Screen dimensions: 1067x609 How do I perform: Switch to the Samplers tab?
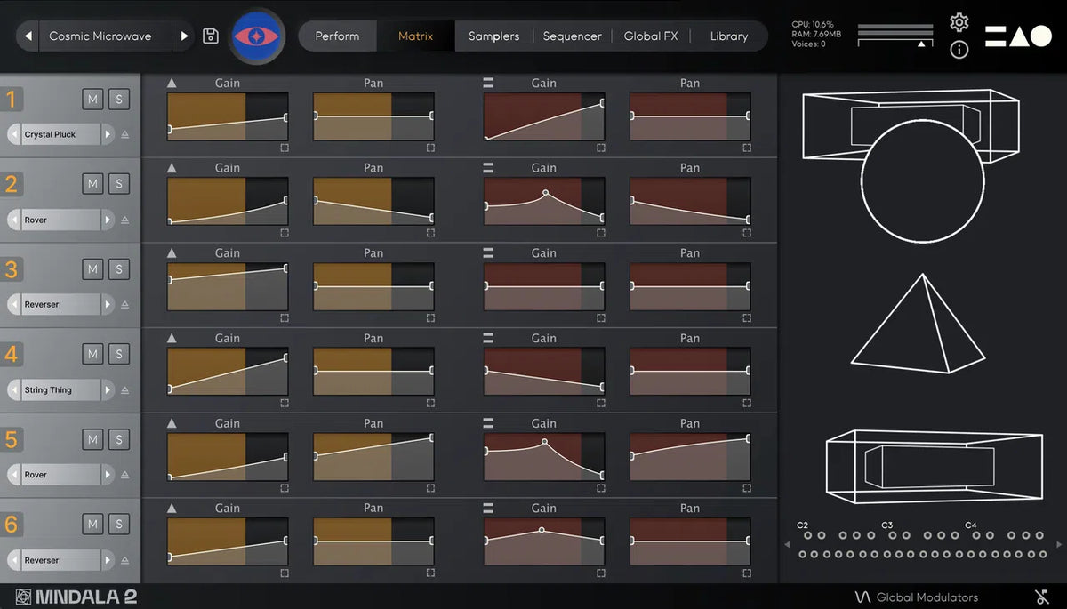tap(493, 36)
